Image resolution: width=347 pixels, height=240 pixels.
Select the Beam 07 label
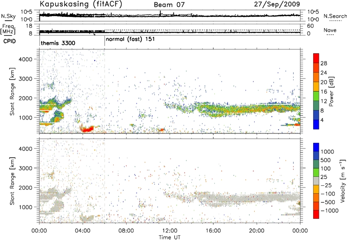coord(169,5)
